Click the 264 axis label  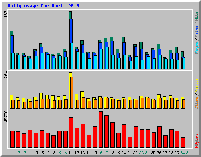coord(6,75)
